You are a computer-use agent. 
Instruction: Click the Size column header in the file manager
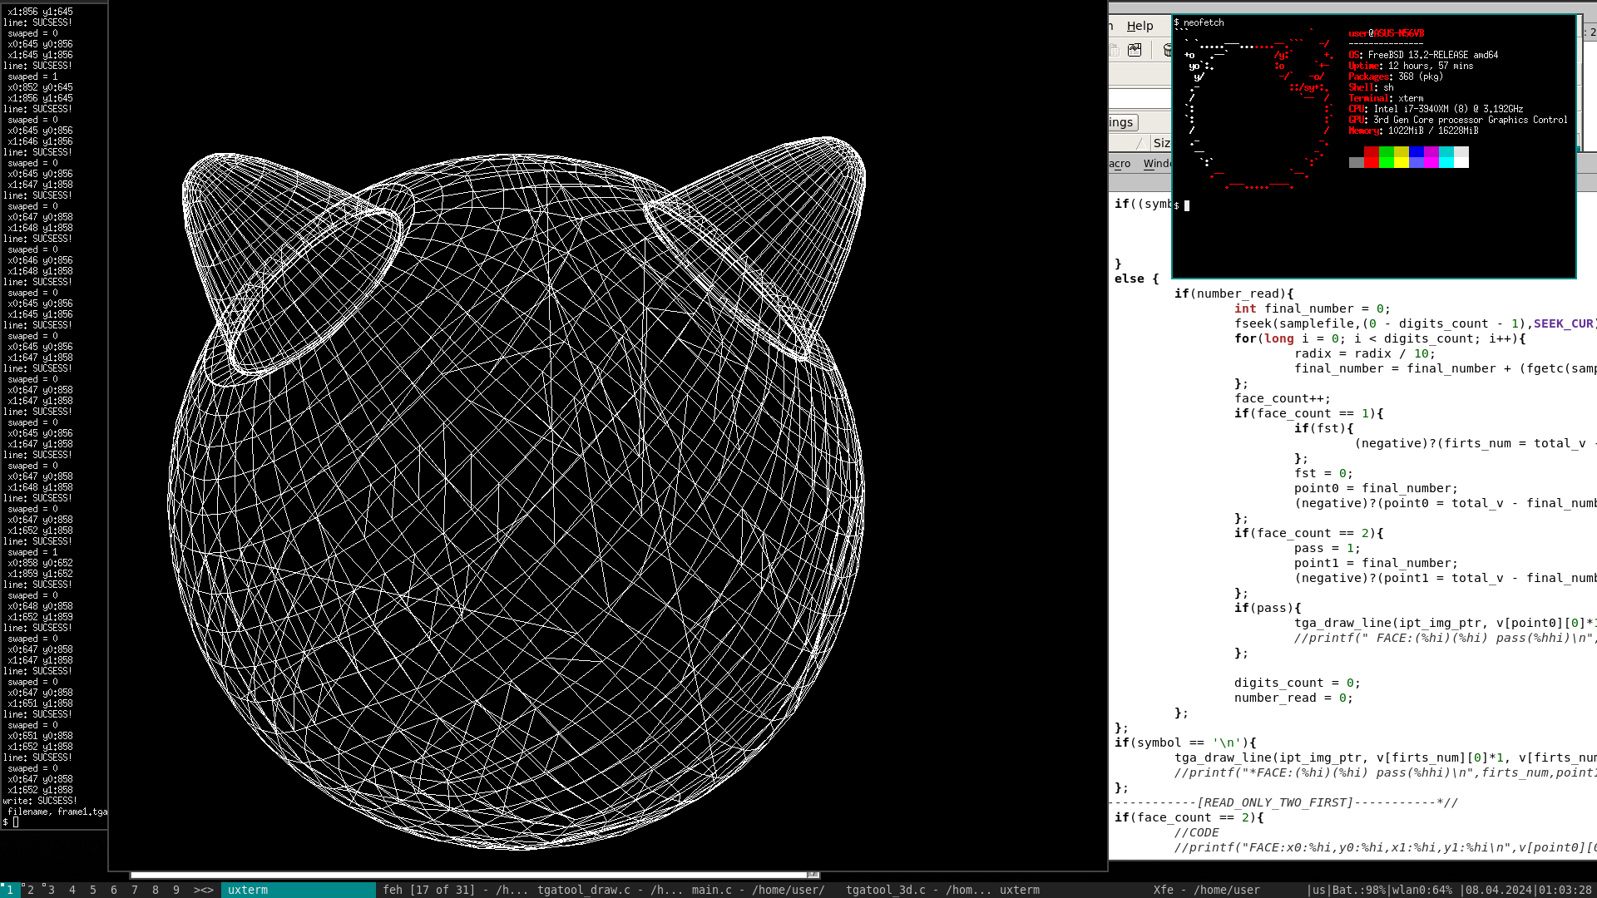click(x=1162, y=143)
